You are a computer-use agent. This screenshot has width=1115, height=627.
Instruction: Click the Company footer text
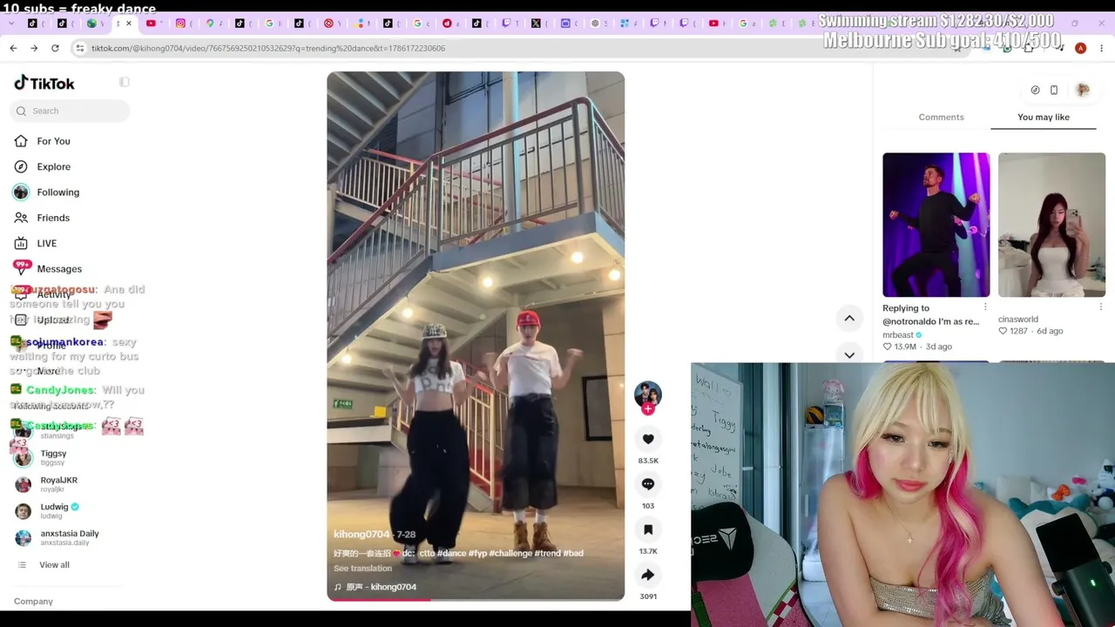(33, 602)
